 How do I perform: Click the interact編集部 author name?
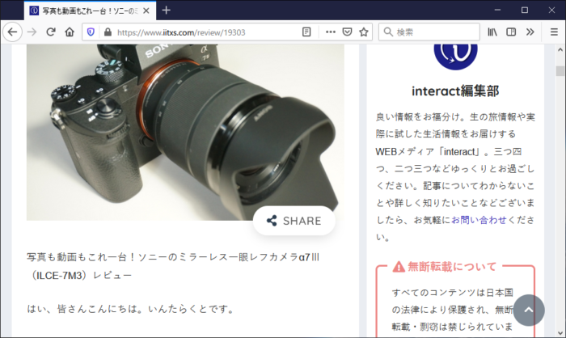pos(455,91)
